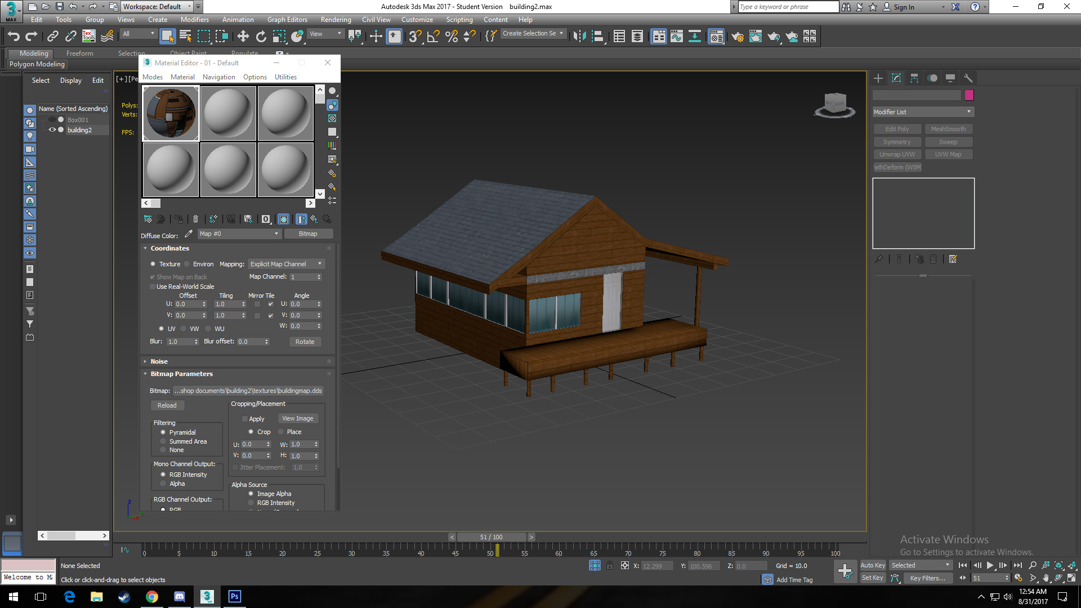The height and width of the screenshot is (608, 1081).
Task: Open Select by Name list
Action: [185, 37]
